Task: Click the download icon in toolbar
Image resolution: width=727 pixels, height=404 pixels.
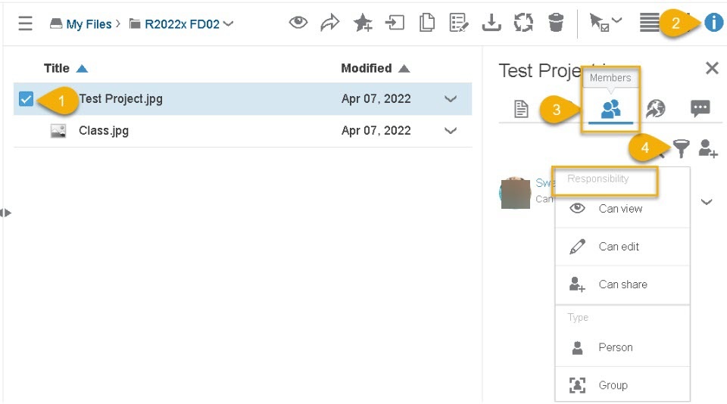Action: click(491, 23)
